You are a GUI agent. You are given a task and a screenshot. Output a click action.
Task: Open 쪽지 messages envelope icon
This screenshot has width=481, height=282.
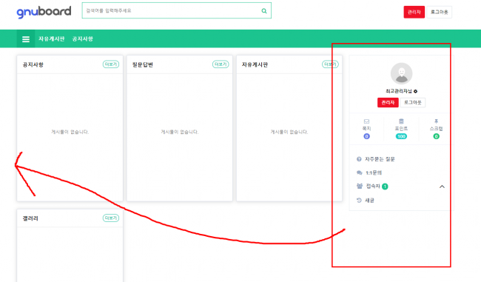coord(366,121)
